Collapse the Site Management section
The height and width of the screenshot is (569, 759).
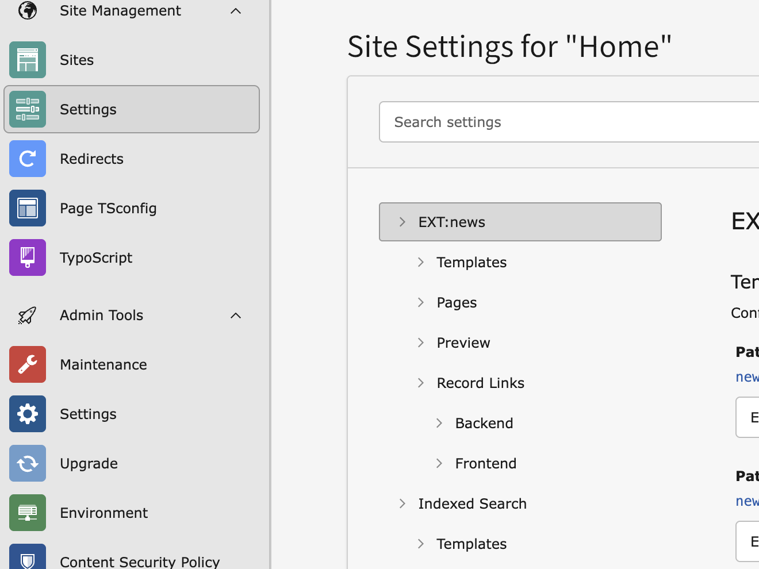236,11
